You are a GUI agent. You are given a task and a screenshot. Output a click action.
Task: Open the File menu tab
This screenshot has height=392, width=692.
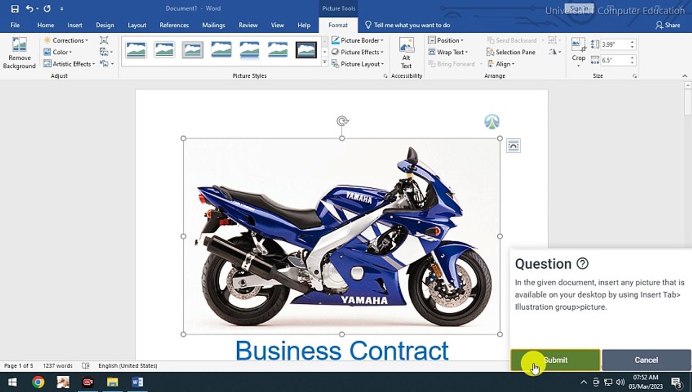15,25
